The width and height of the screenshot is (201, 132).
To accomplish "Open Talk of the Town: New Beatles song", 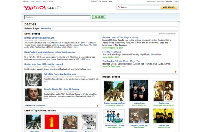I will coord(60,74).
